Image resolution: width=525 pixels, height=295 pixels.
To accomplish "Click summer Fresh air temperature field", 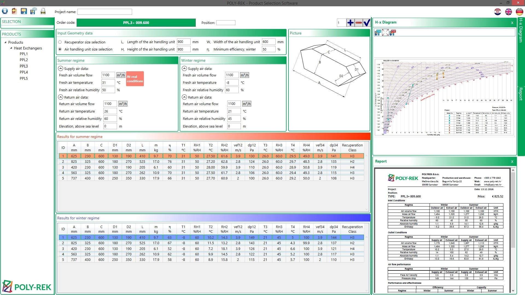I will (x=108, y=82).
